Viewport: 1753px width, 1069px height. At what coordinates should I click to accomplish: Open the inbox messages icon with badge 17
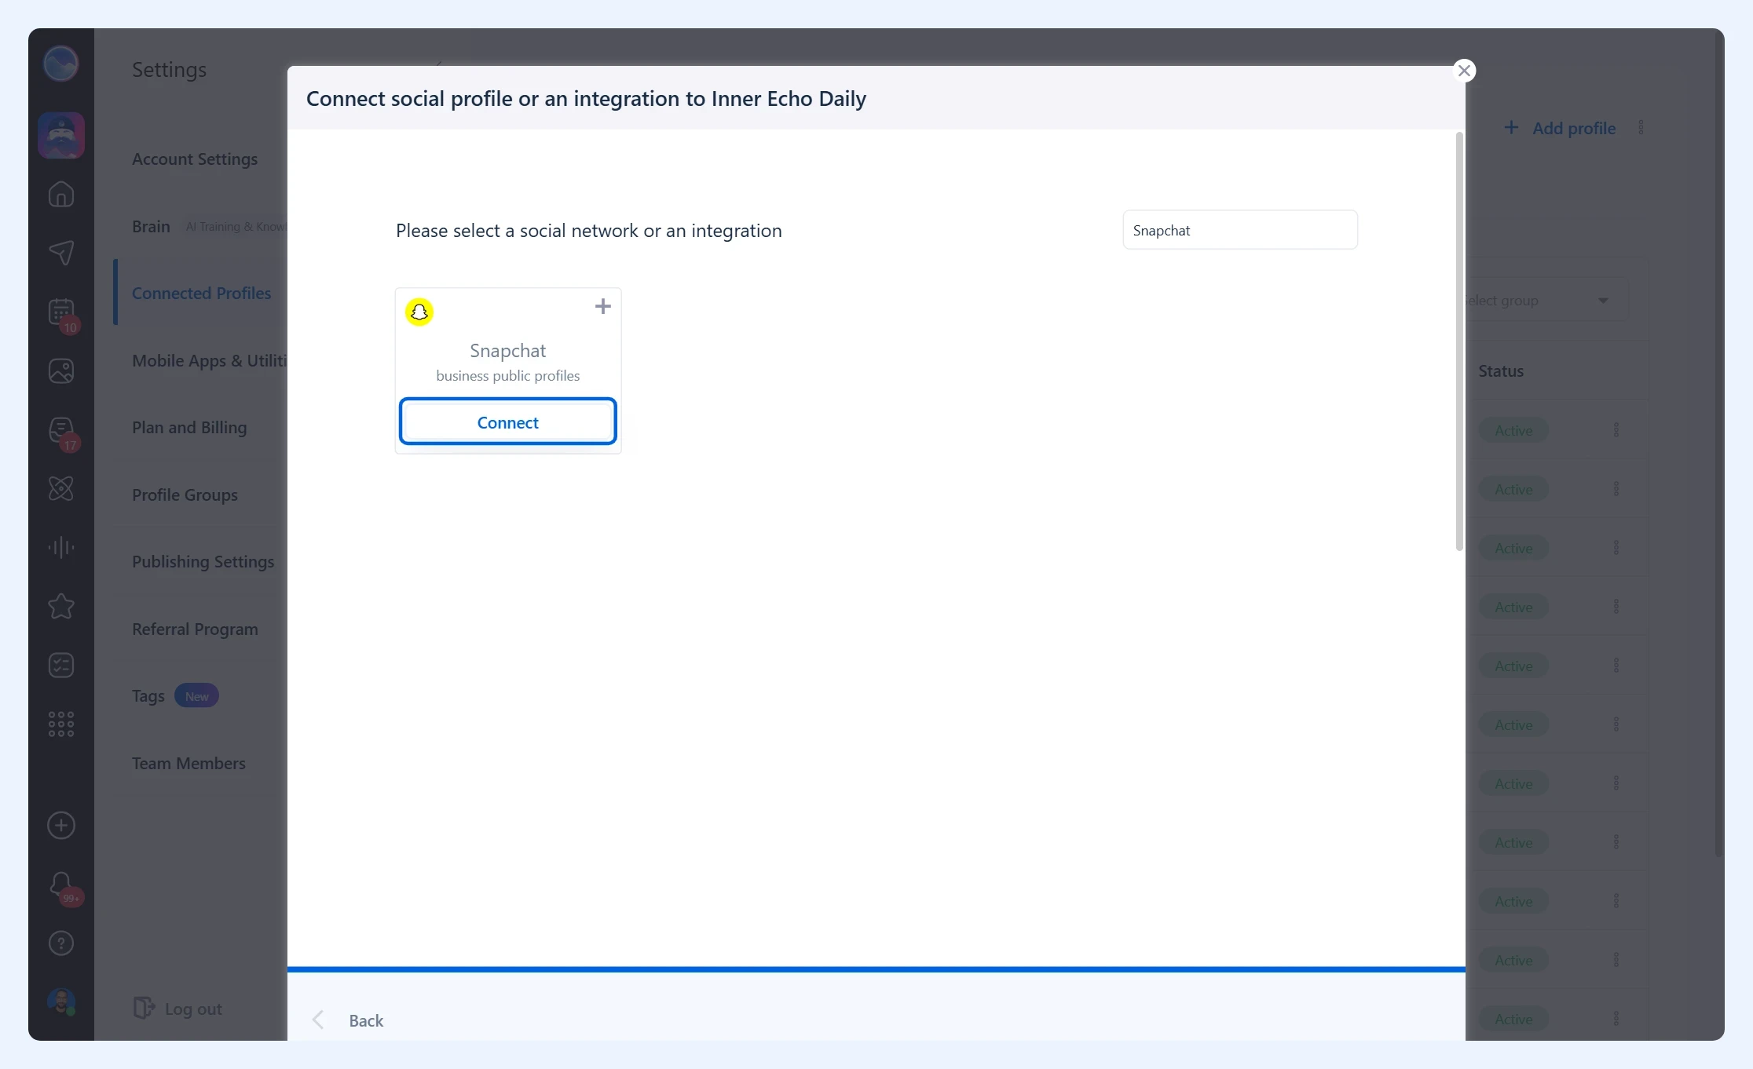click(61, 430)
